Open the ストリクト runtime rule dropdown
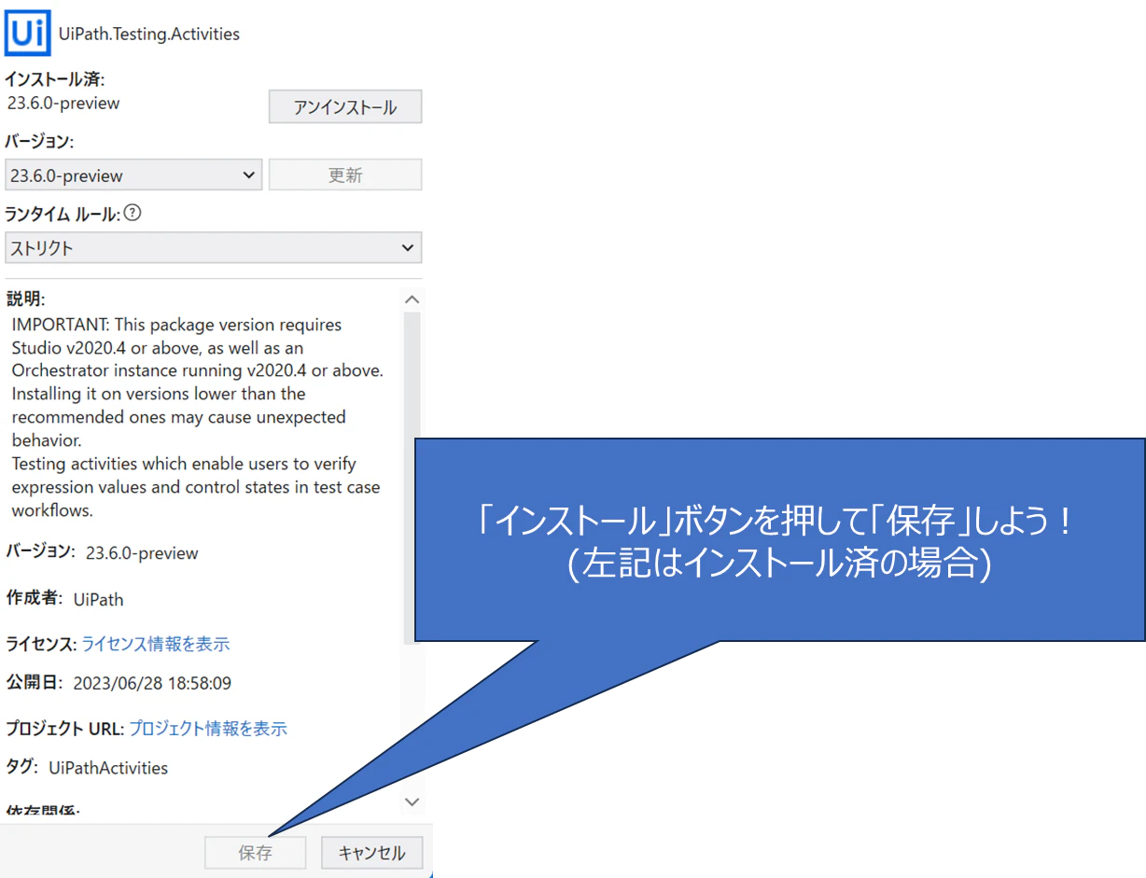This screenshot has width=1146, height=878. (213, 248)
